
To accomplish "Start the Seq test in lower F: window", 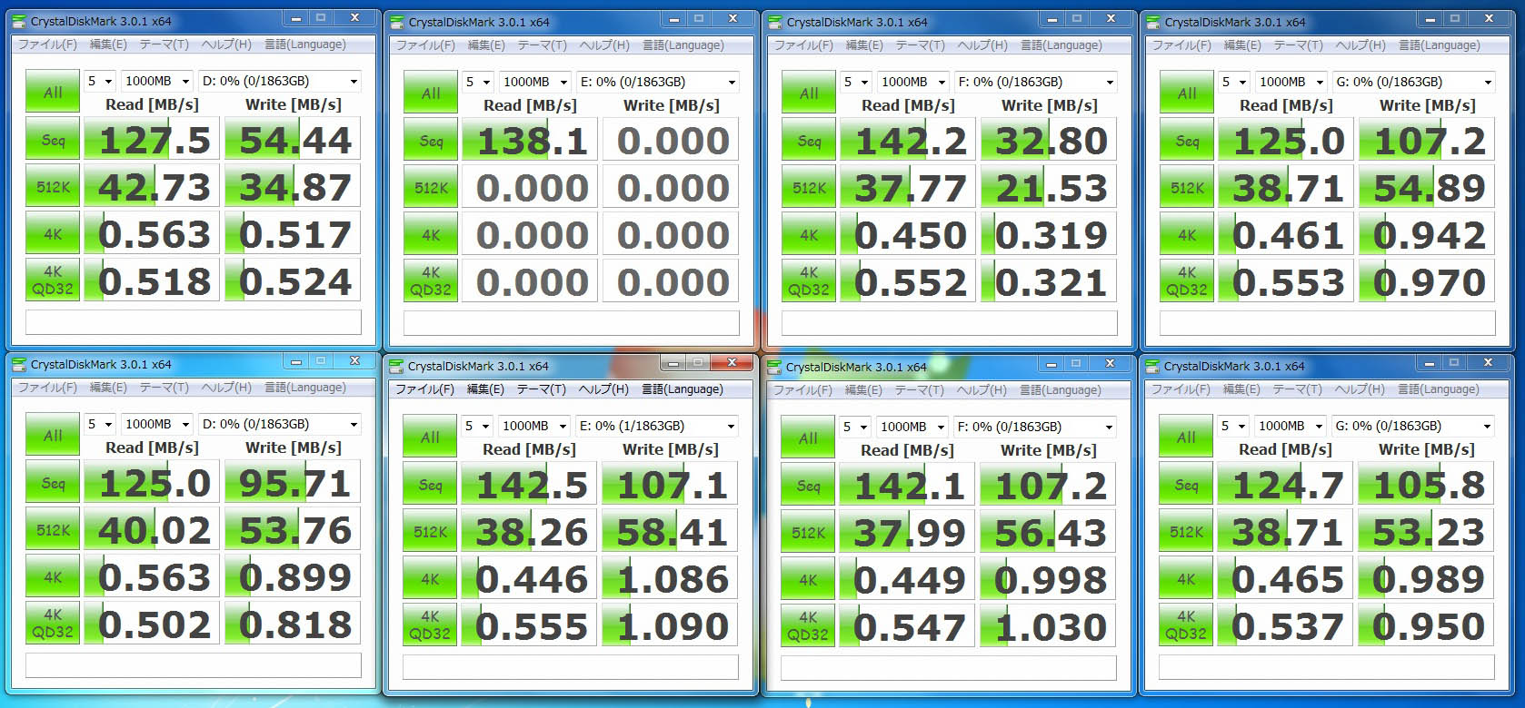I will [x=808, y=486].
